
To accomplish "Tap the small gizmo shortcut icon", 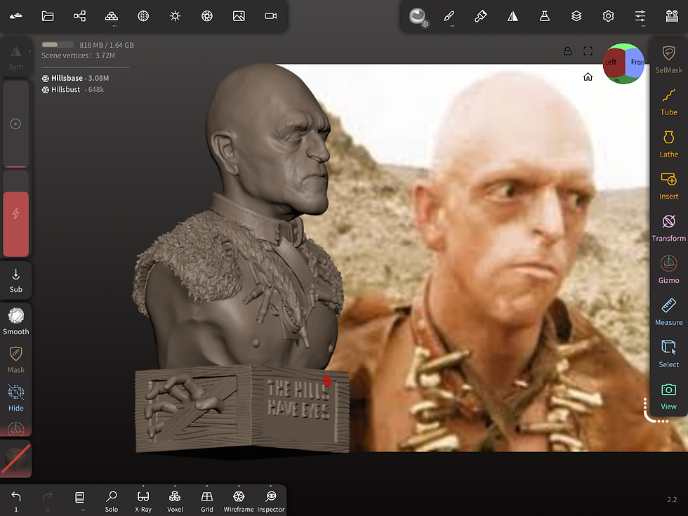I will coord(15,428).
